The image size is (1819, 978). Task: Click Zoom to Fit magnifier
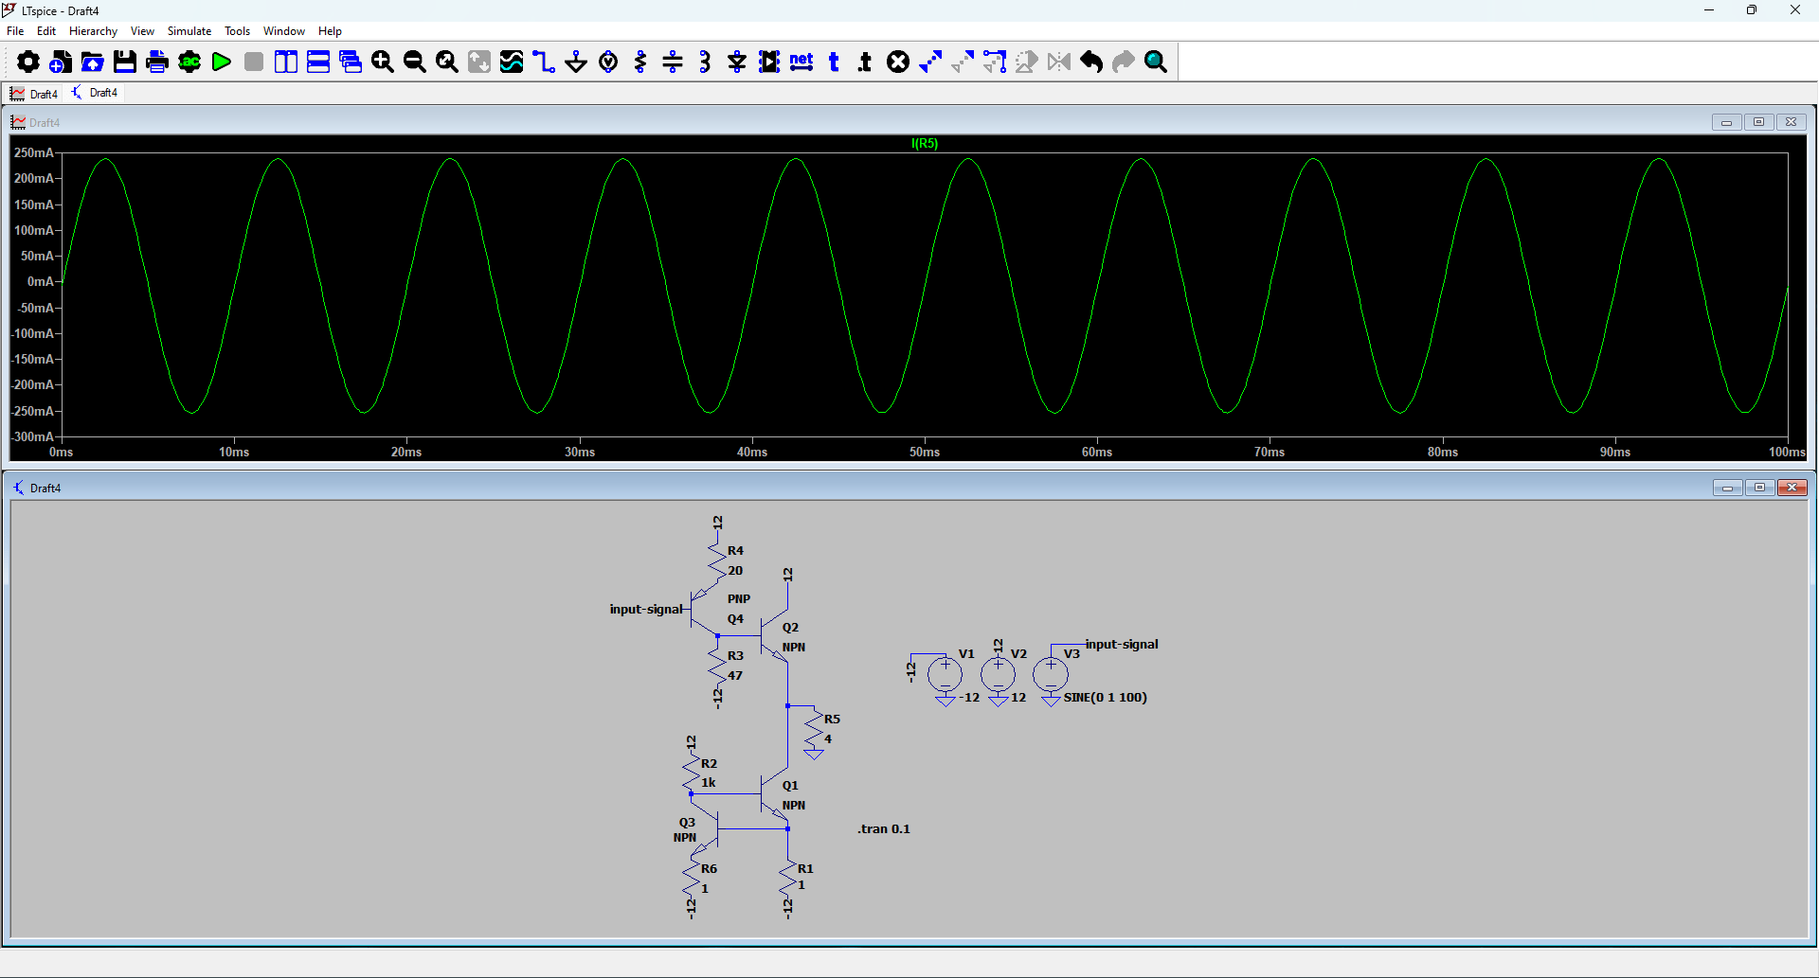(x=447, y=62)
